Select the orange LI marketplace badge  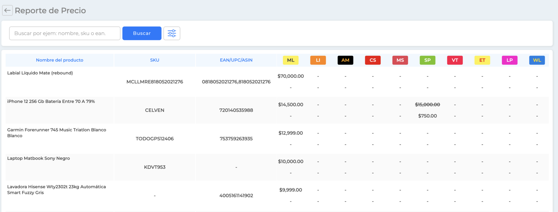tap(318, 60)
